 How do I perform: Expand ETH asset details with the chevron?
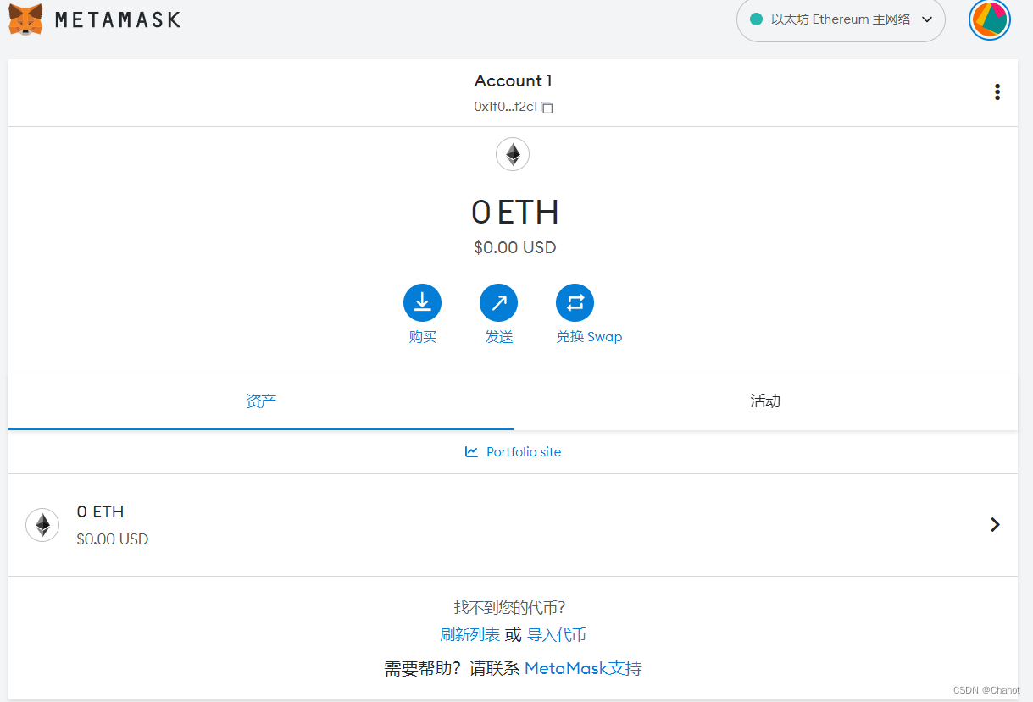tap(996, 525)
